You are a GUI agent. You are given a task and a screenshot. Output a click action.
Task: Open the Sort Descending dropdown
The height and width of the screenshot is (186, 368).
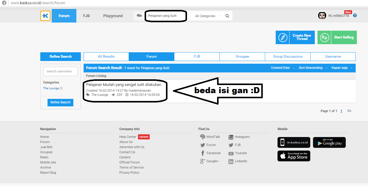pos(313,68)
